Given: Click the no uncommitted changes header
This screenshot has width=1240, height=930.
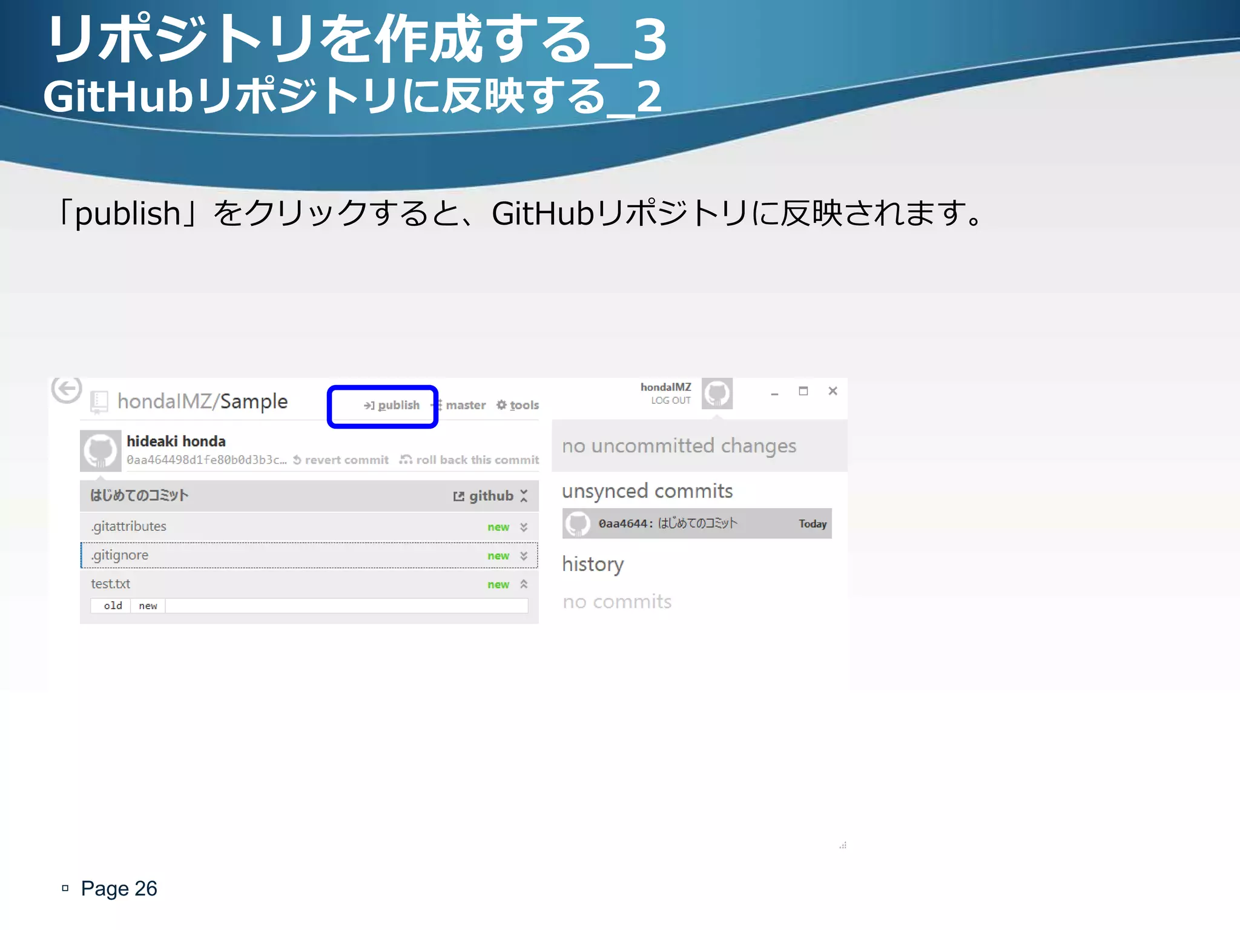Looking at the screenshot, I should (x=699, y=446).
